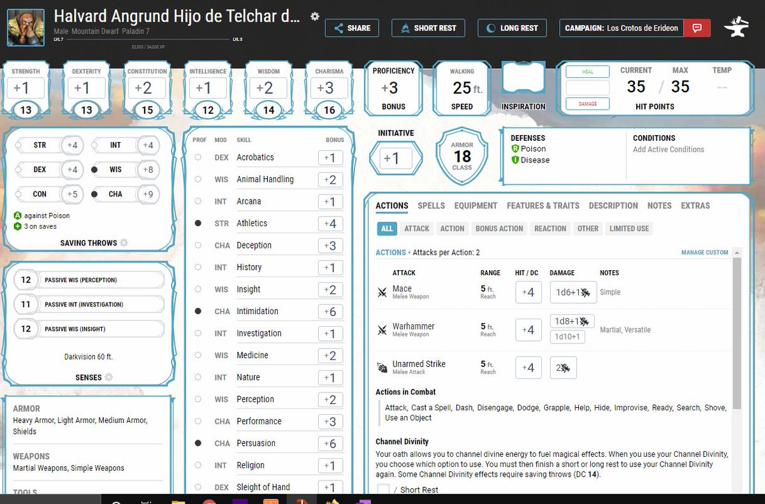Click the Poison resistance icon

[x=515, y=148]
